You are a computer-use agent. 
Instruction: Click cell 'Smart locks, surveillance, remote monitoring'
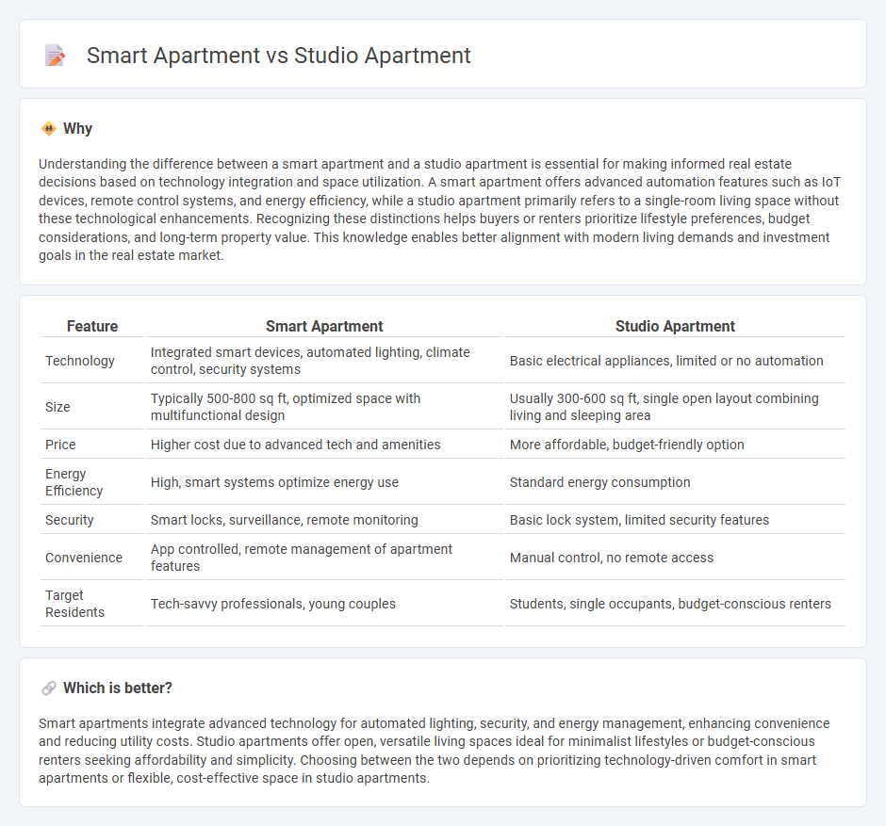pos(324,520)
